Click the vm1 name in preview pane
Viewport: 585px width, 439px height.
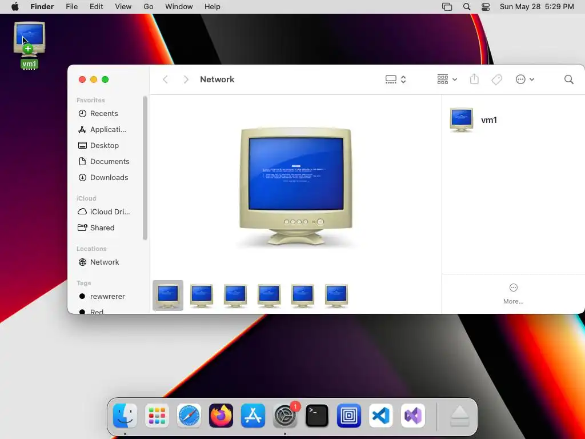point(489,120)
